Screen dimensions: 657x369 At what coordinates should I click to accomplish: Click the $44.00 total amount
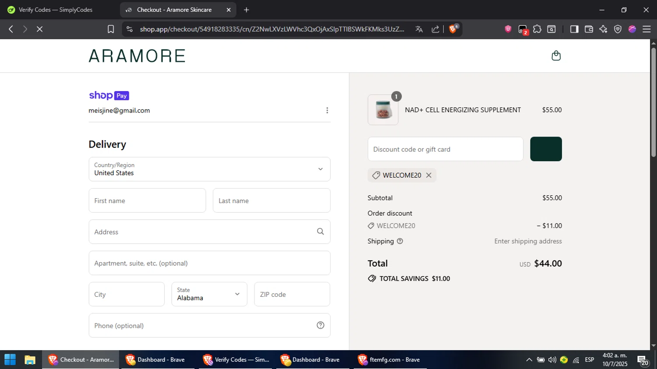tap(548, 263)
